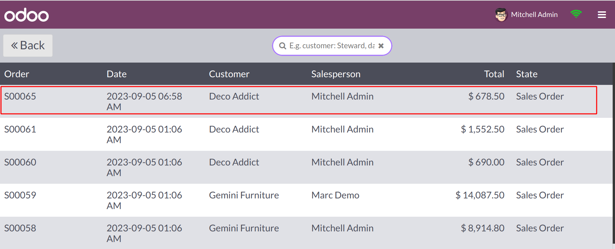Click the magnifier search icon
This screenshot has height=249, width=615.
283,46
